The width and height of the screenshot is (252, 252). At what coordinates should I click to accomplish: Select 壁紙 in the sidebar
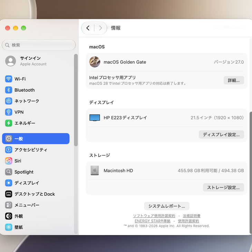pos(36,227)
